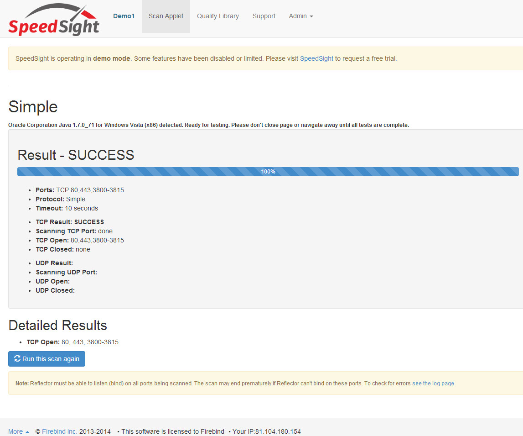Click the TCP Result: SUCCESS line
523x436 pixels.
(70, 222)
